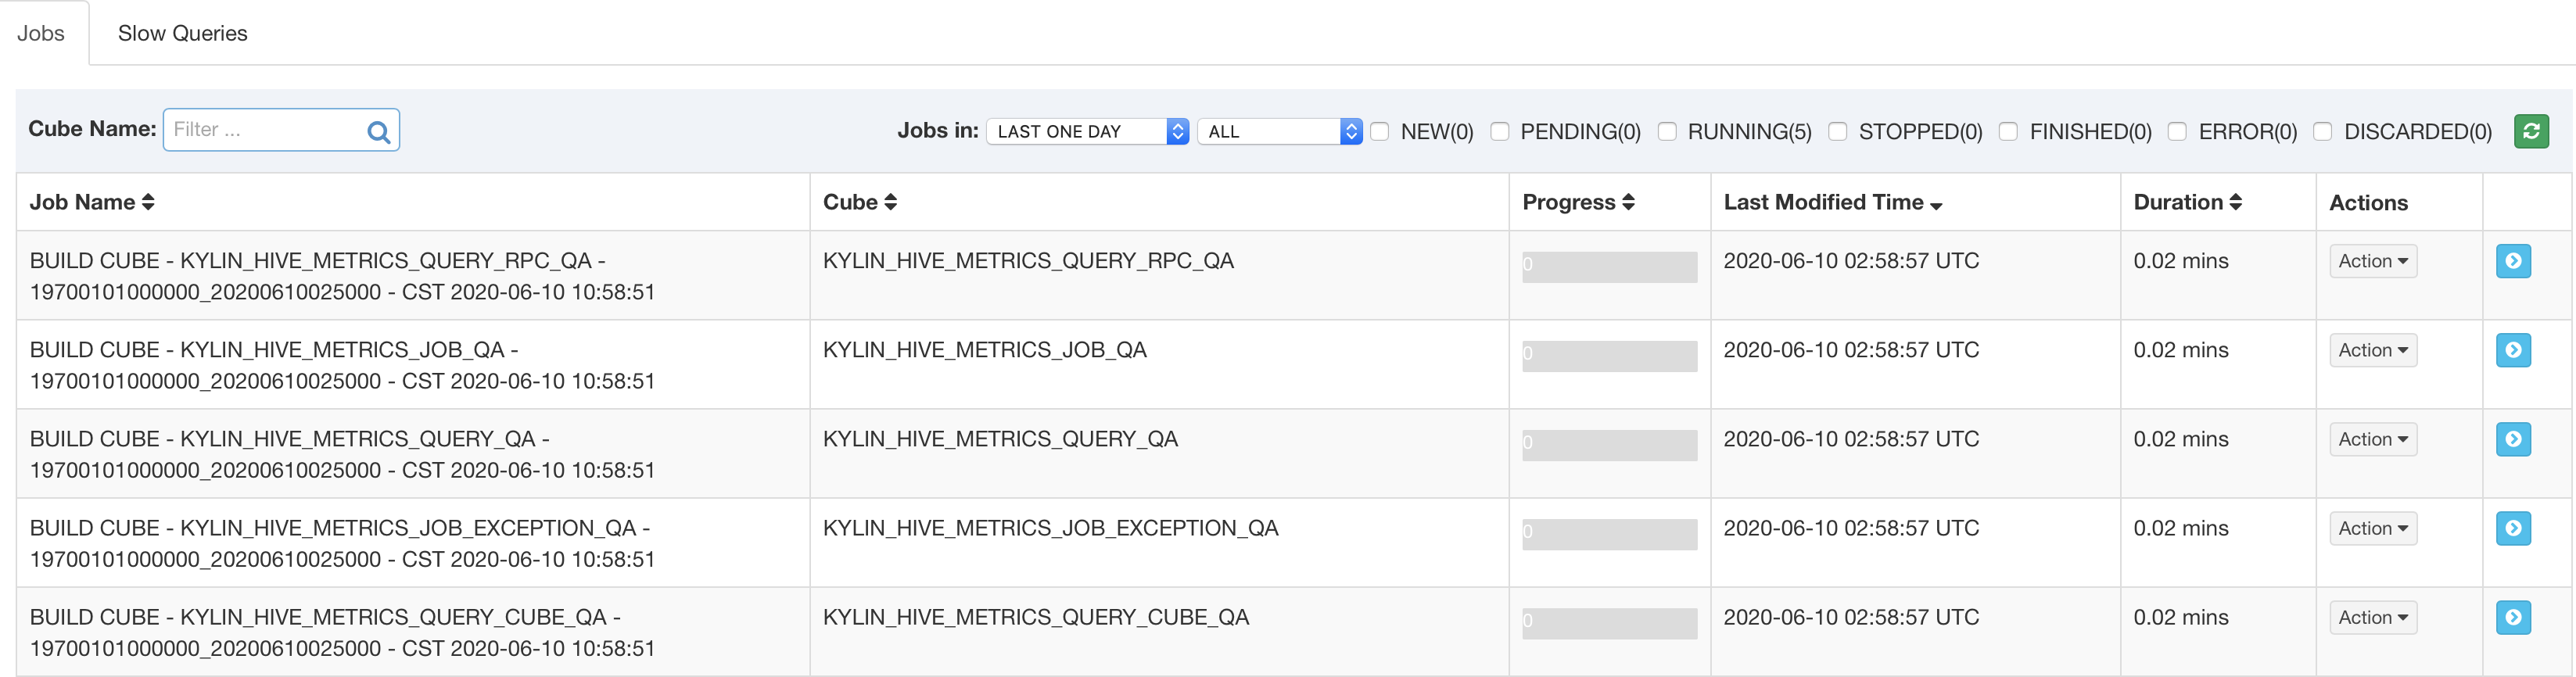Open Action dropdown for QUERY_CUBE_QA job

point(2373,617)
